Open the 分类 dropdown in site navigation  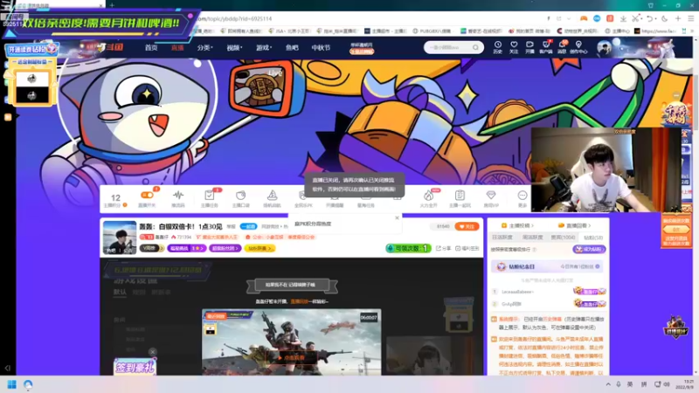205,48
